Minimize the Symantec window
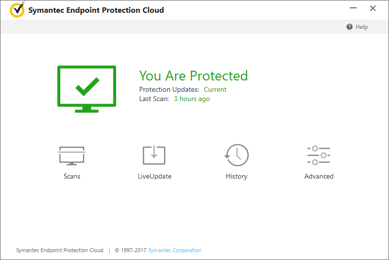 pos(353,8)
